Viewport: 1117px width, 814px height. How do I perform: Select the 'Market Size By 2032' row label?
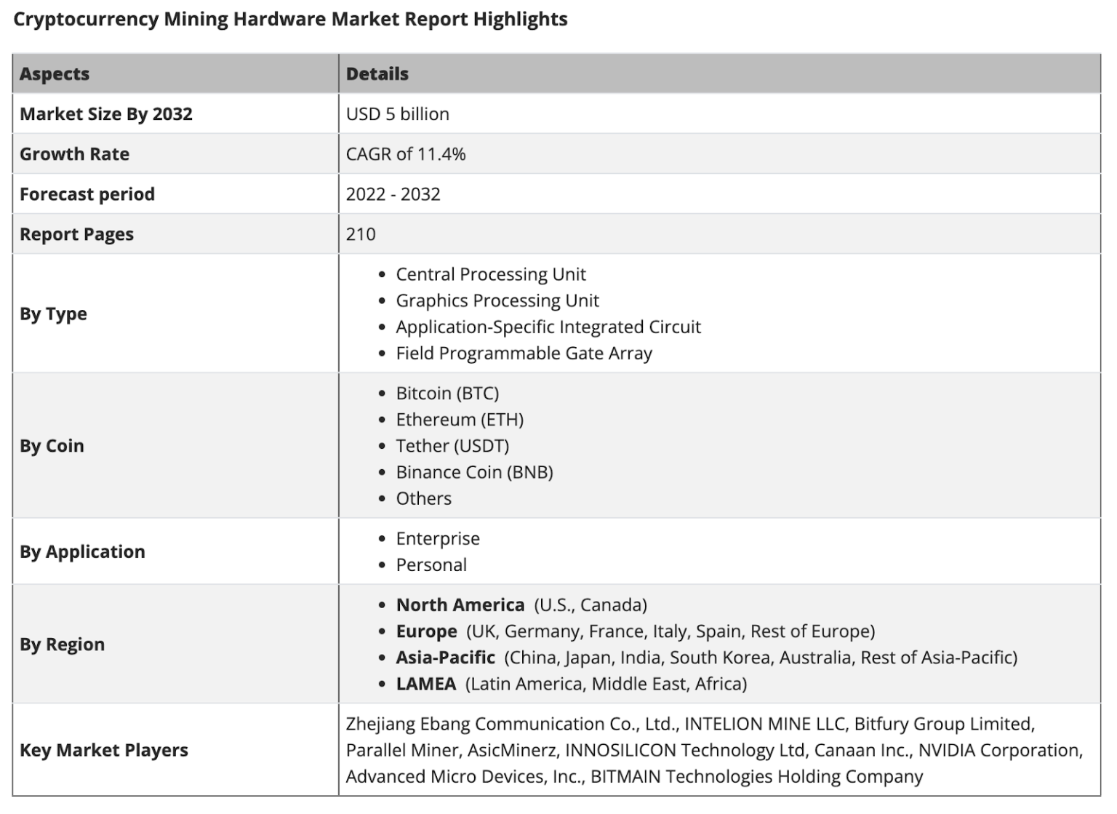(106, 114)
